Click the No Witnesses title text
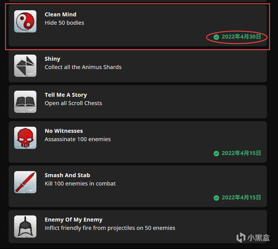Image resolution: width=278 pixels, height=249 pixels. (x=64, y=131)
